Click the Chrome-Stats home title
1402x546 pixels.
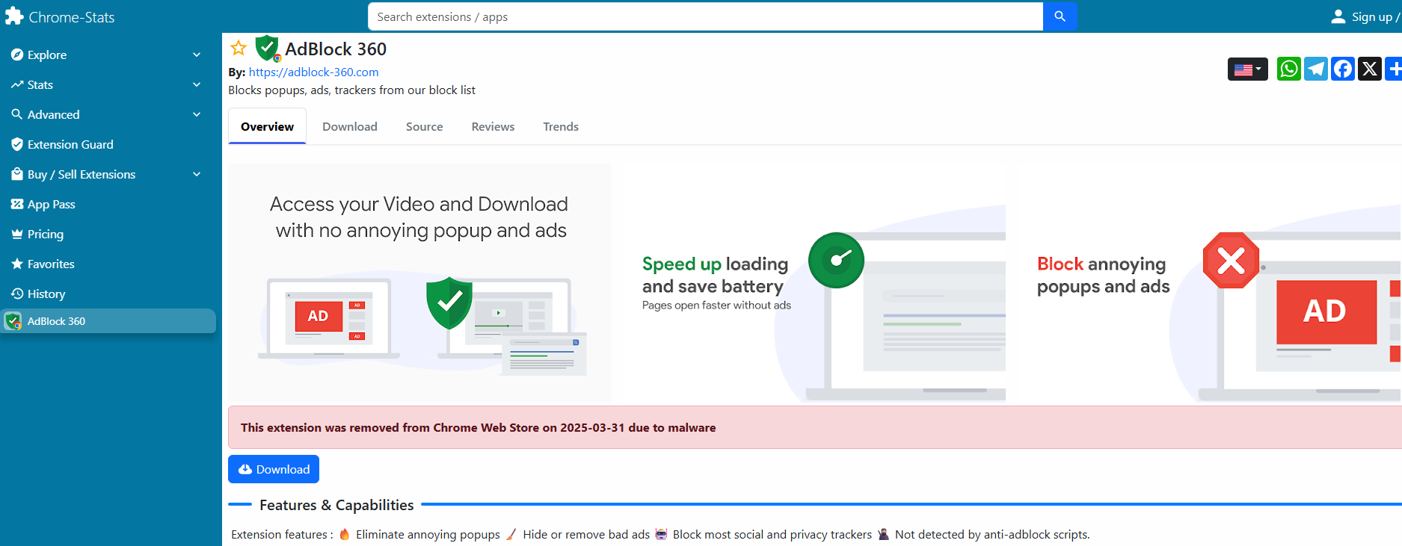72,17
